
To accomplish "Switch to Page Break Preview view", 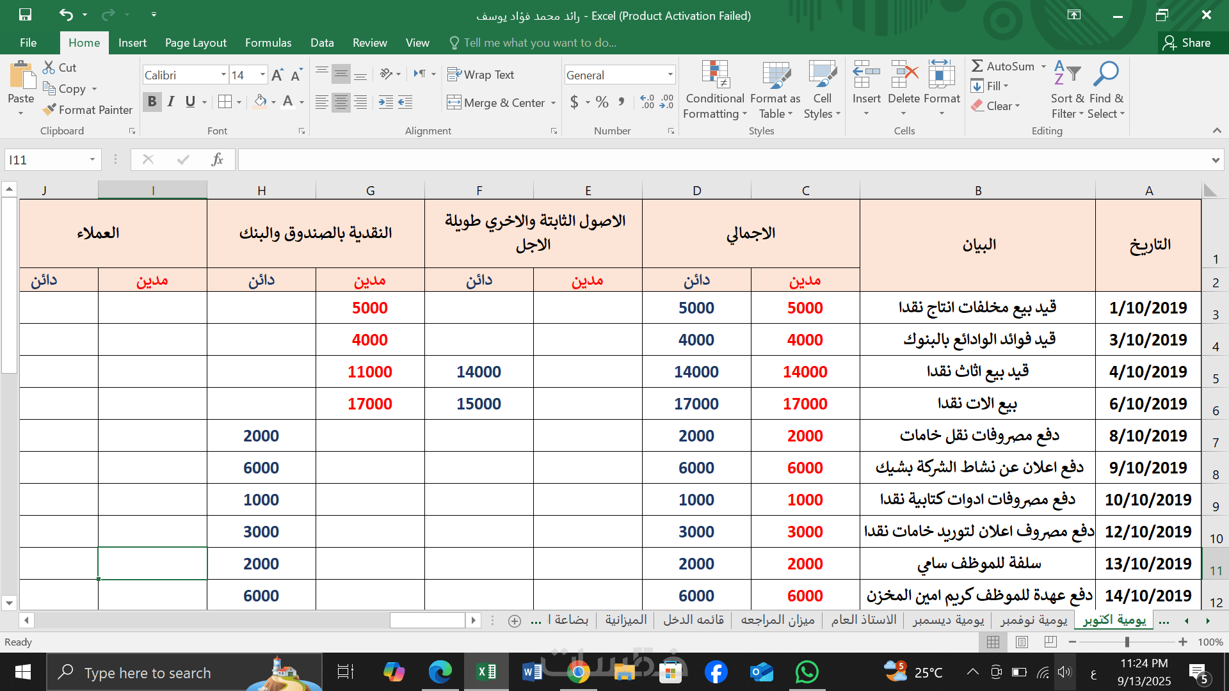I will coord(1050,642).
